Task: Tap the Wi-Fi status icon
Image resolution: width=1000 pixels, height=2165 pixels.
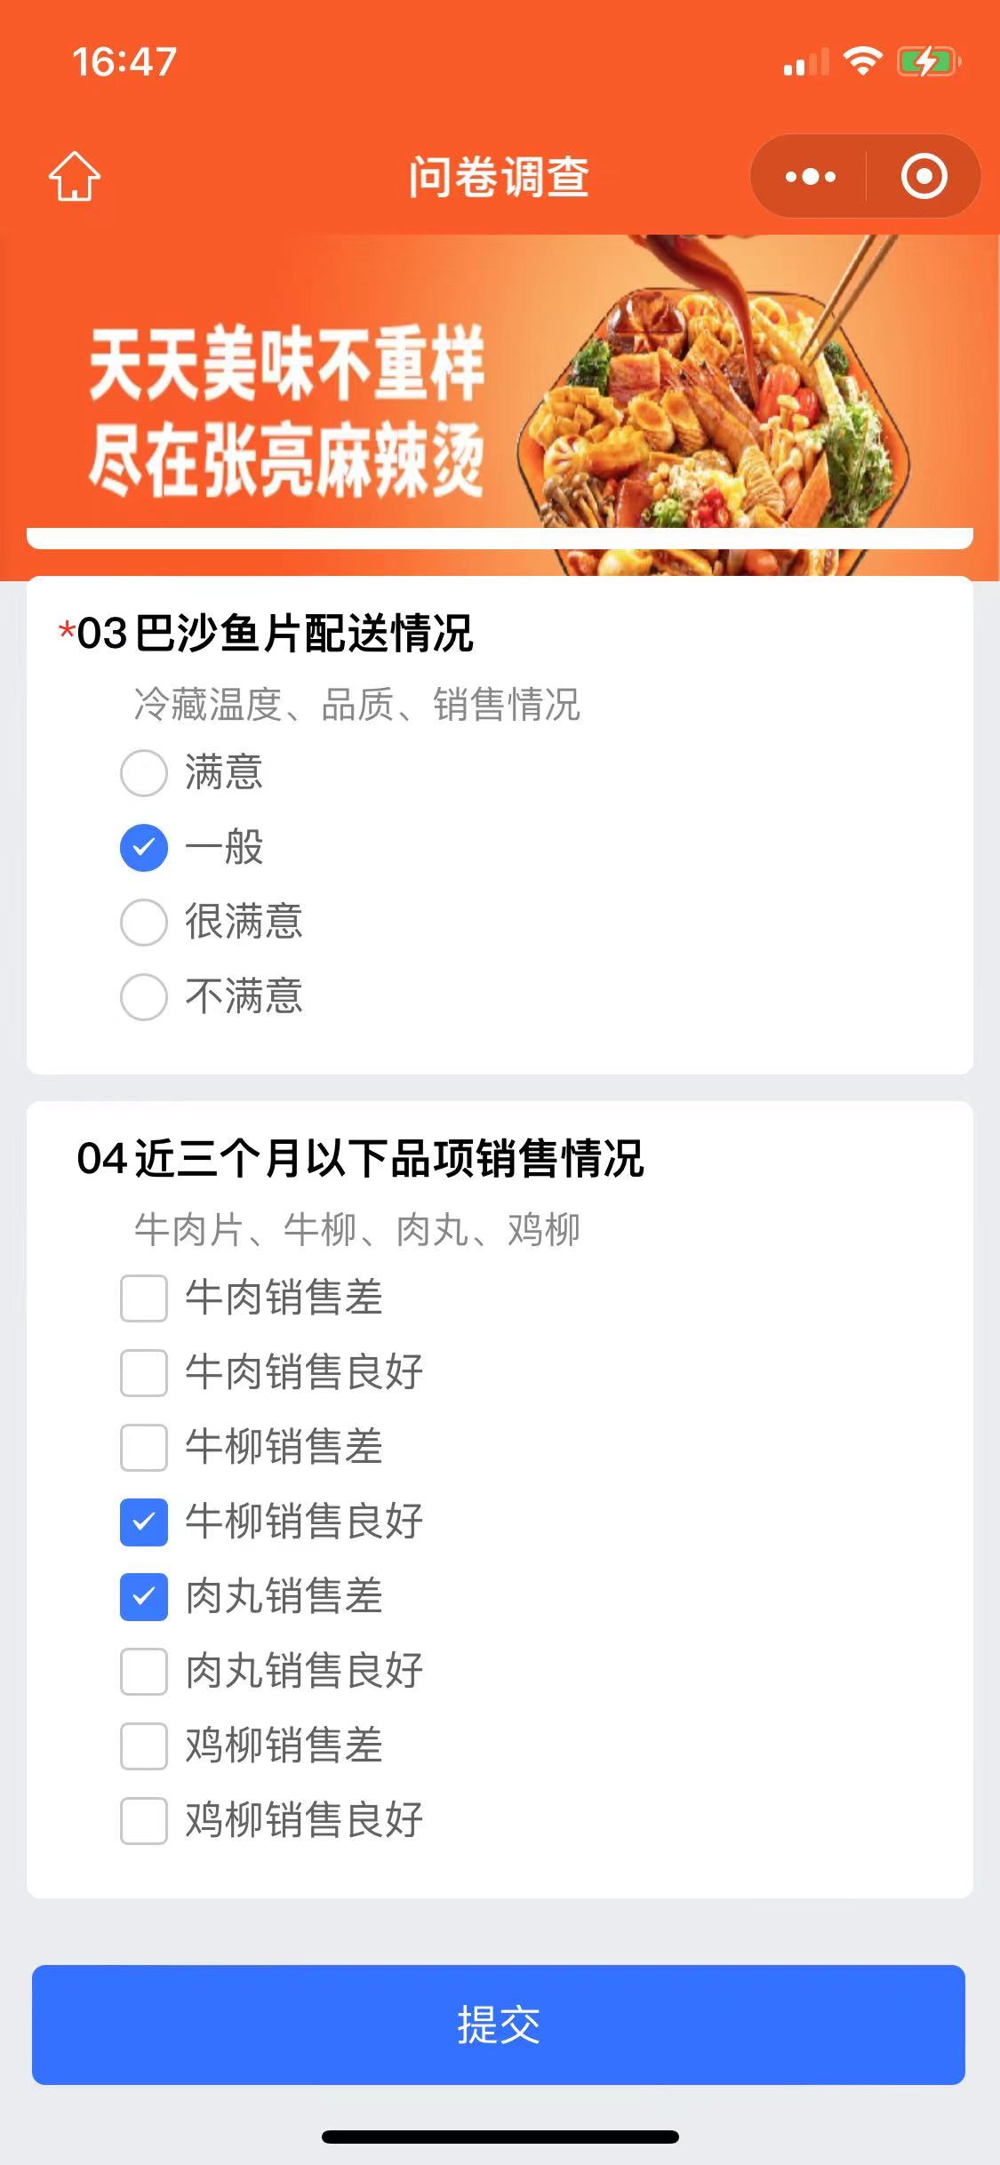Action: click(x=860, y=62)
